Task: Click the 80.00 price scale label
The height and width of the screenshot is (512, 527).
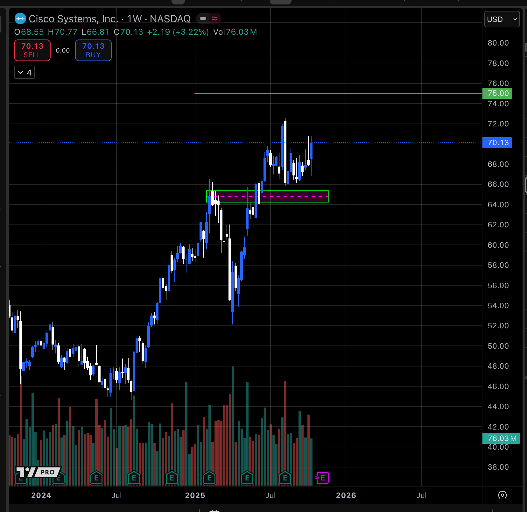Action: (x=498, y=43)
